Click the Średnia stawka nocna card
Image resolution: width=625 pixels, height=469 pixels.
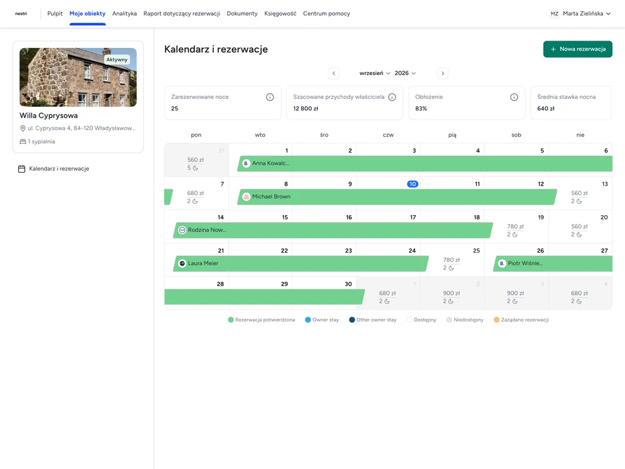[571, 103]
